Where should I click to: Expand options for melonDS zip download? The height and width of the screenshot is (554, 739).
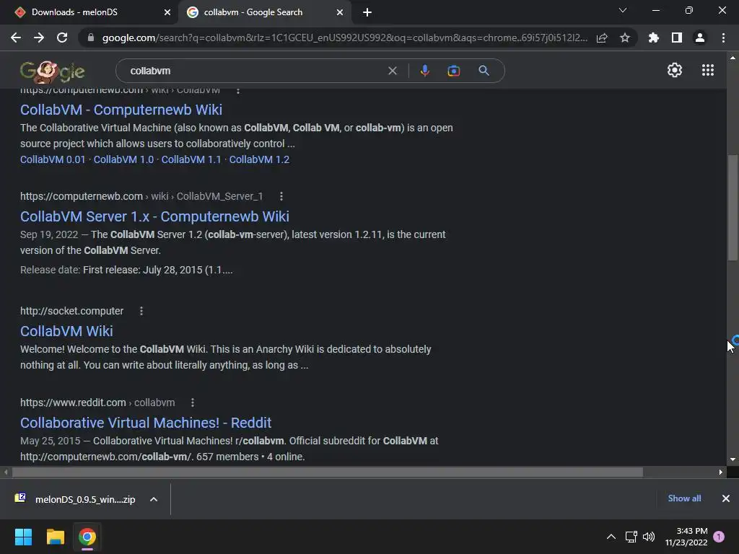(154, 499)
